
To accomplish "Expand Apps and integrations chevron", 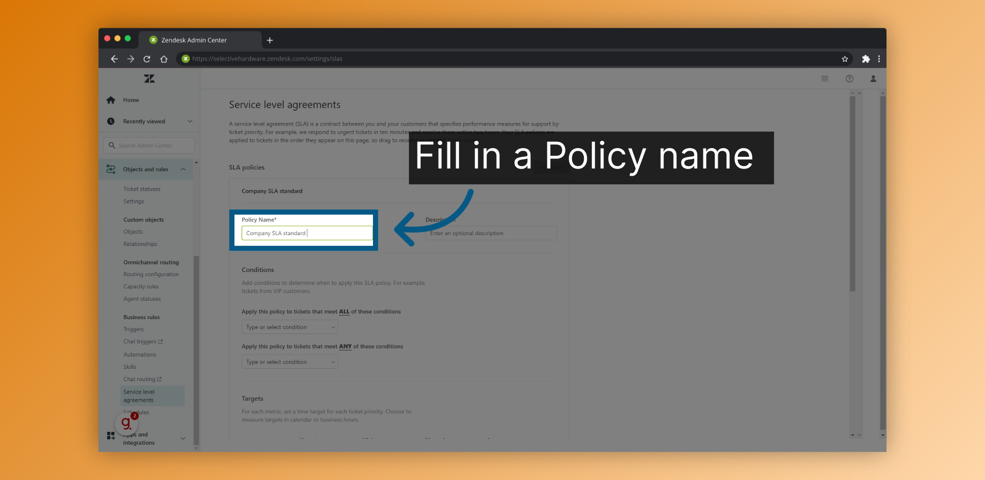I will 183,439.
